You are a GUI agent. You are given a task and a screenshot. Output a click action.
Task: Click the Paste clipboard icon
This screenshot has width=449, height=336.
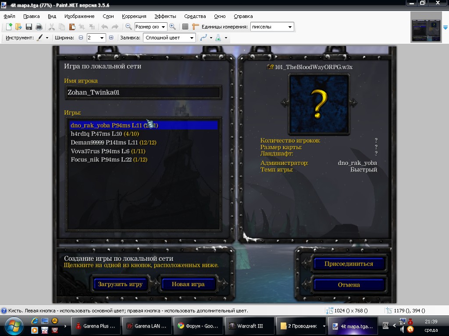pyautogui.click(x=72, y=27)
